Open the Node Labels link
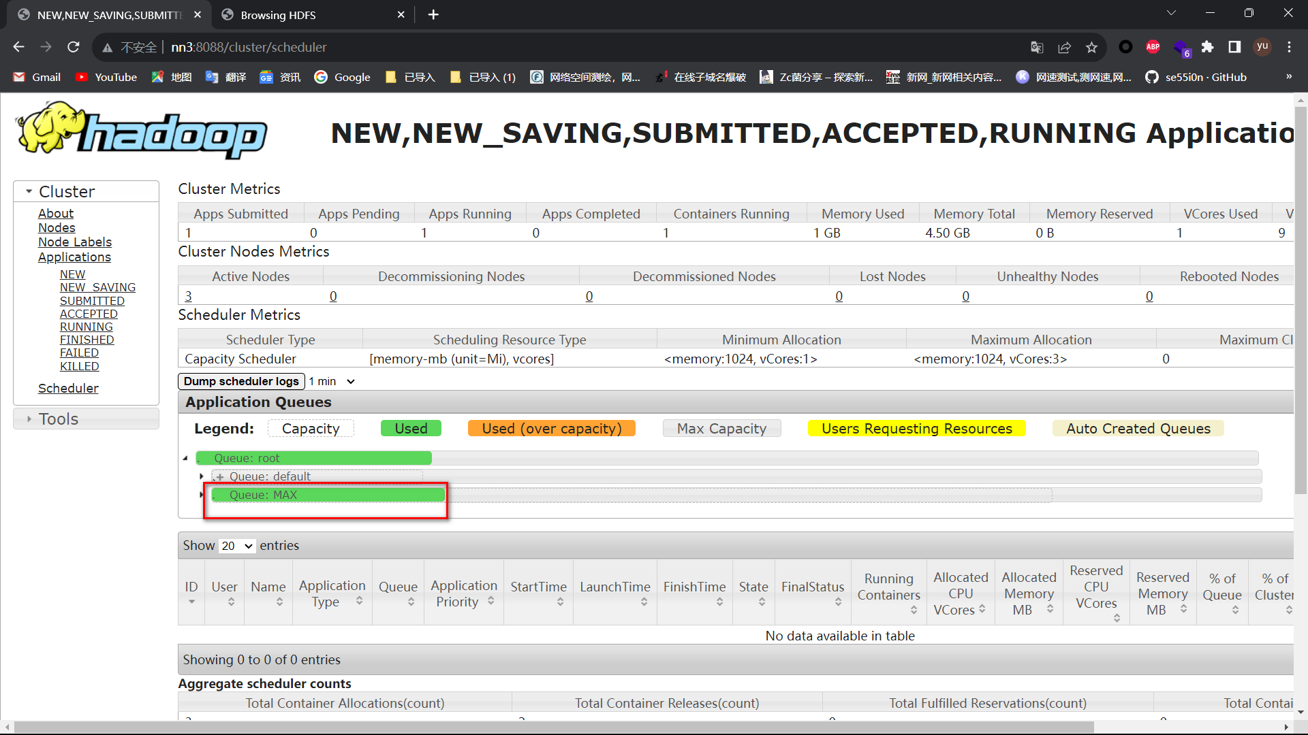This screenshot has width=1308, height=735. [74, 242]
